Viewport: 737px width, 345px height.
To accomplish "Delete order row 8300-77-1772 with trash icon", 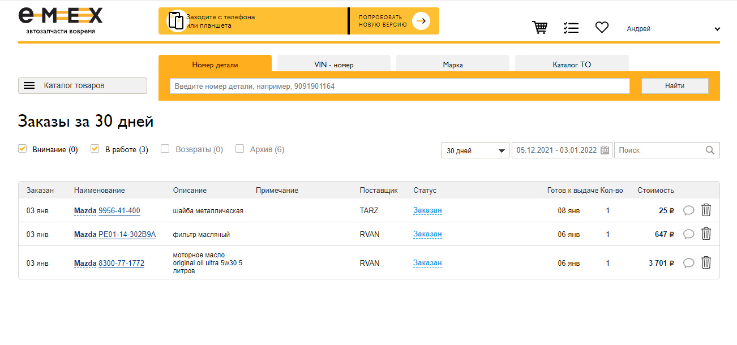I will click(706, 262).
